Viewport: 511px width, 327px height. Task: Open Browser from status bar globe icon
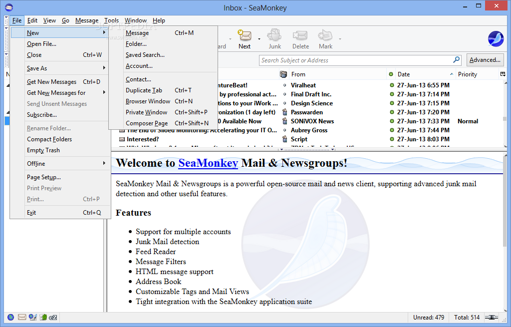tap(11, 317)
